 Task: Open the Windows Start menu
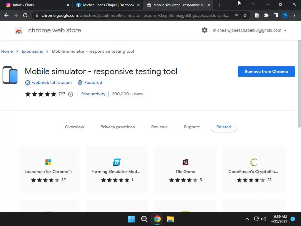click(x=131, y=219)
